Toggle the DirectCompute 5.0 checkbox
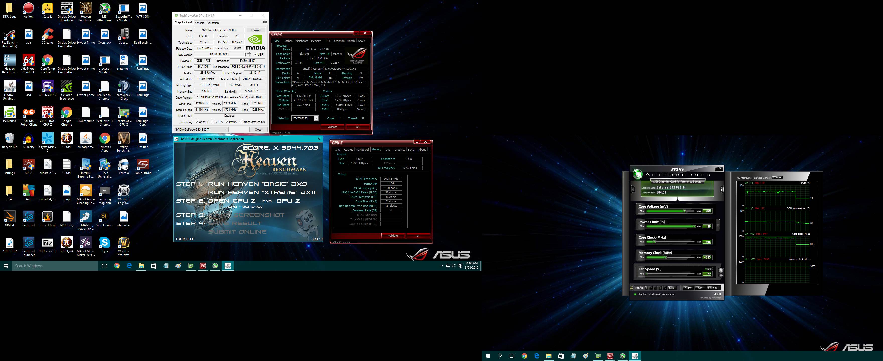Screen dimensions: 883x361 pyautogui.click(x=241, y=122)
